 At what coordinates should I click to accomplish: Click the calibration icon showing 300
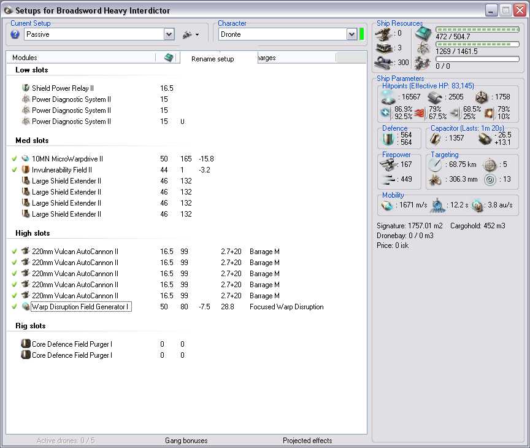(383, 63)
